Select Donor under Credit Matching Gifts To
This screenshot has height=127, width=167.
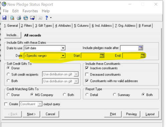(x=8, y=95)
